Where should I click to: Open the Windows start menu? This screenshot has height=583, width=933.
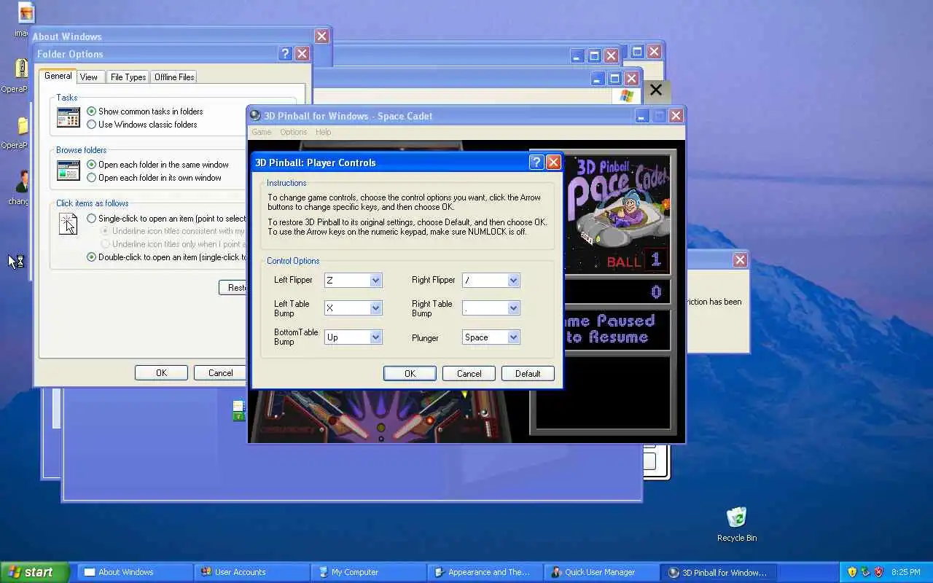click(35, 572)
